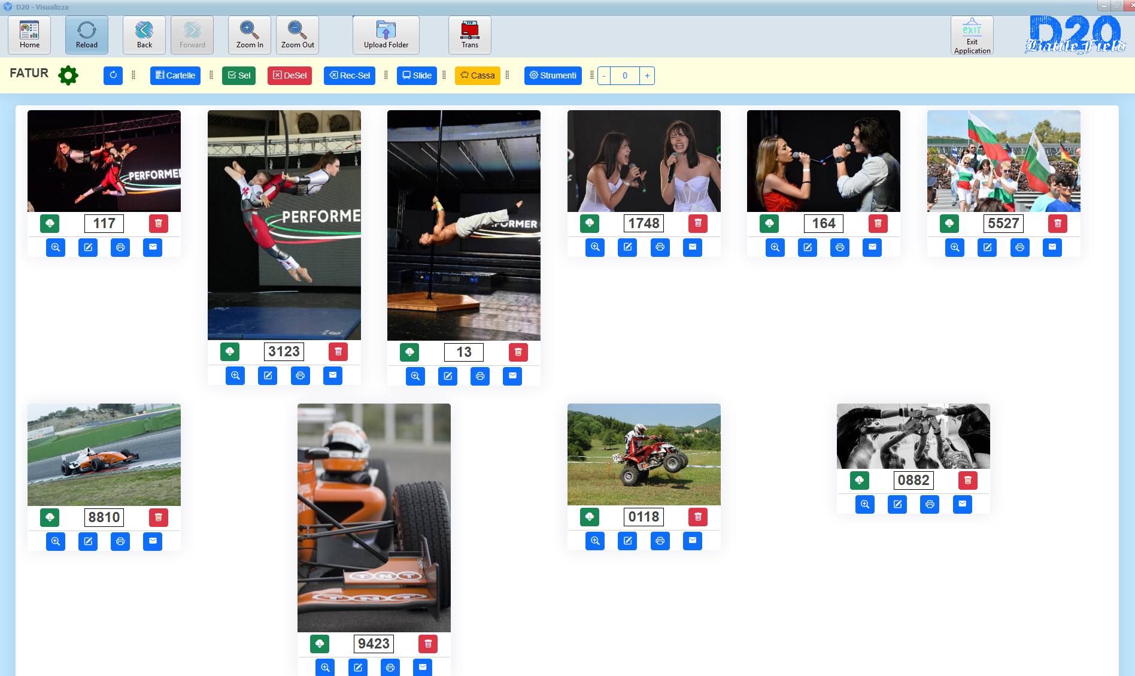Open the Home toolbar button
The width and height of the screenshot is (1135, 676).
pyautogui.click(x=29, y=35)
